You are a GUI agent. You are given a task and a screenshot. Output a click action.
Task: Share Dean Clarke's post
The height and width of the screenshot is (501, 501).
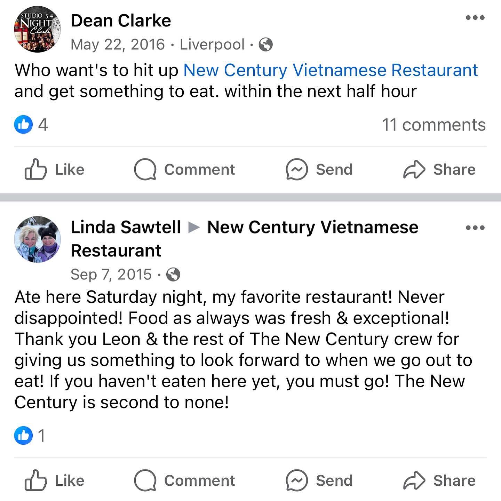tap(439, 169)
